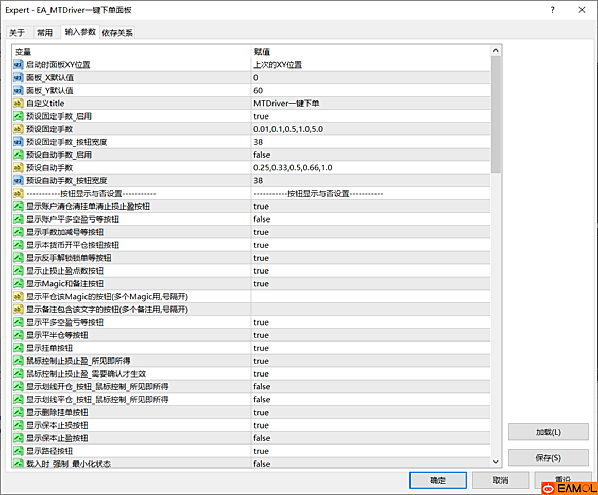
Task: Click the icon beside 启动时面板XY位置
Action: click(x=18, y=65)
